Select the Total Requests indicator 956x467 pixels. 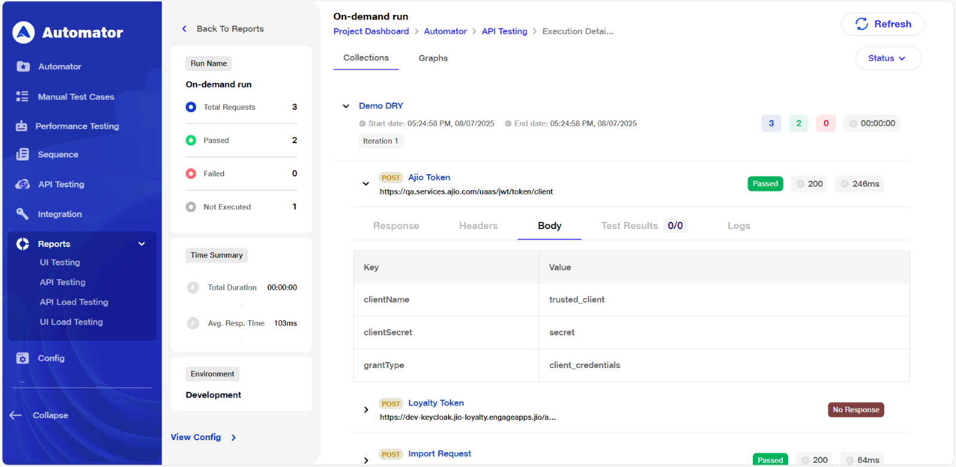pyautogui.click(x=191, y=107)
